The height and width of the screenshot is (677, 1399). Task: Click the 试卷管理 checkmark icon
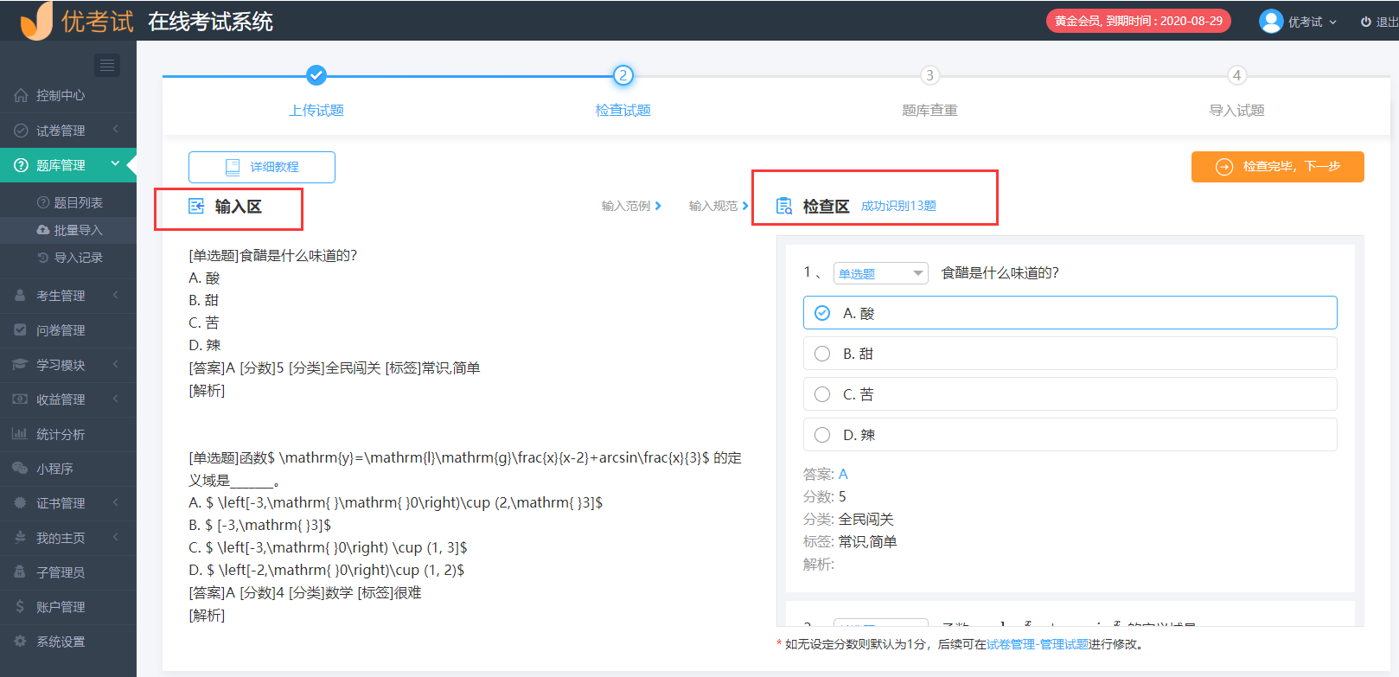[21, 131]
